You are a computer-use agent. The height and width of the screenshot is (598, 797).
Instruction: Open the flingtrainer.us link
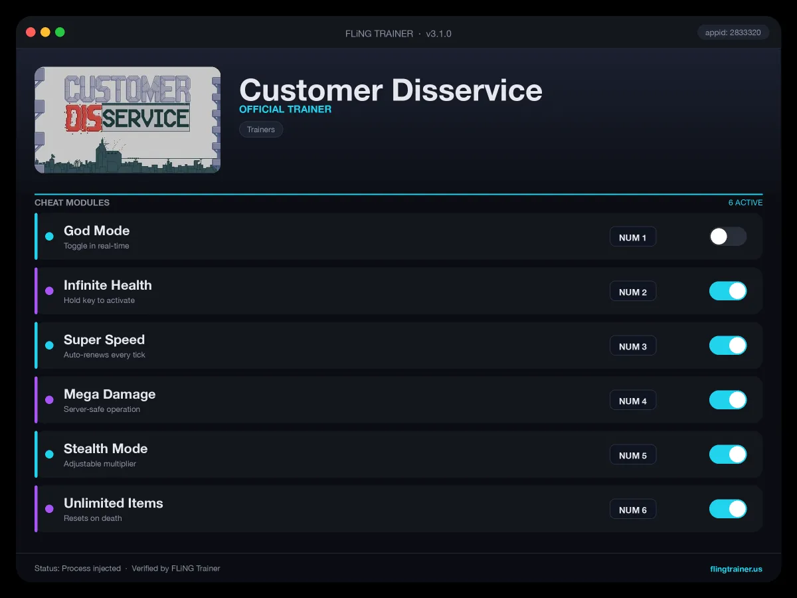tap(736, 569)
